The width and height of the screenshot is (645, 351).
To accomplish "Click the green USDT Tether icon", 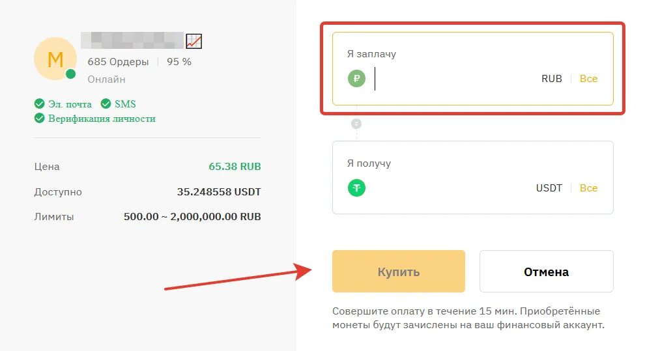I will coord(356,188).
